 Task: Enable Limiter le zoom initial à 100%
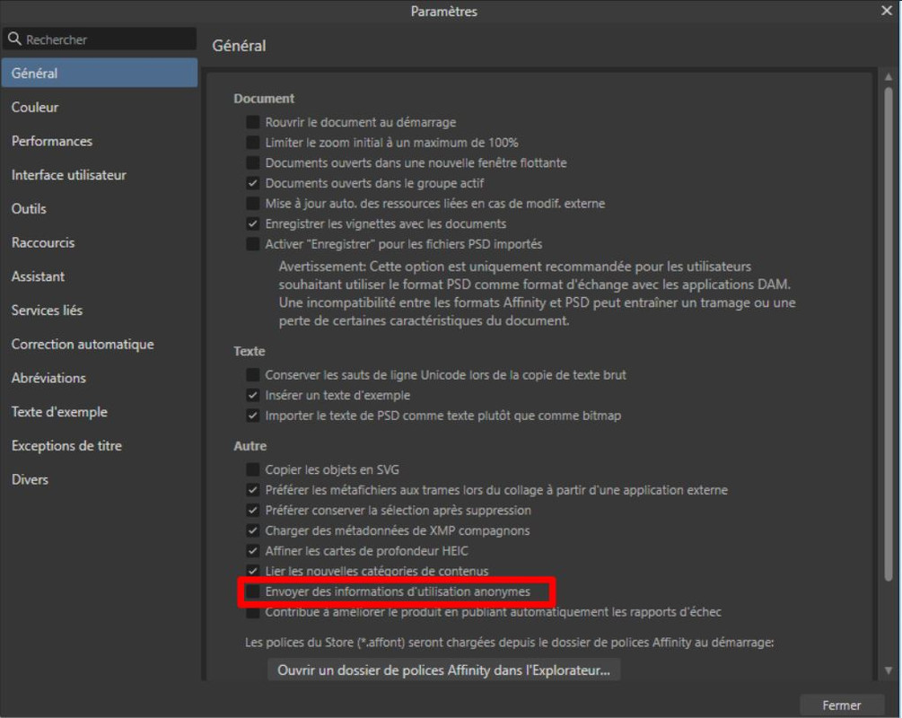tap(252, 142)
